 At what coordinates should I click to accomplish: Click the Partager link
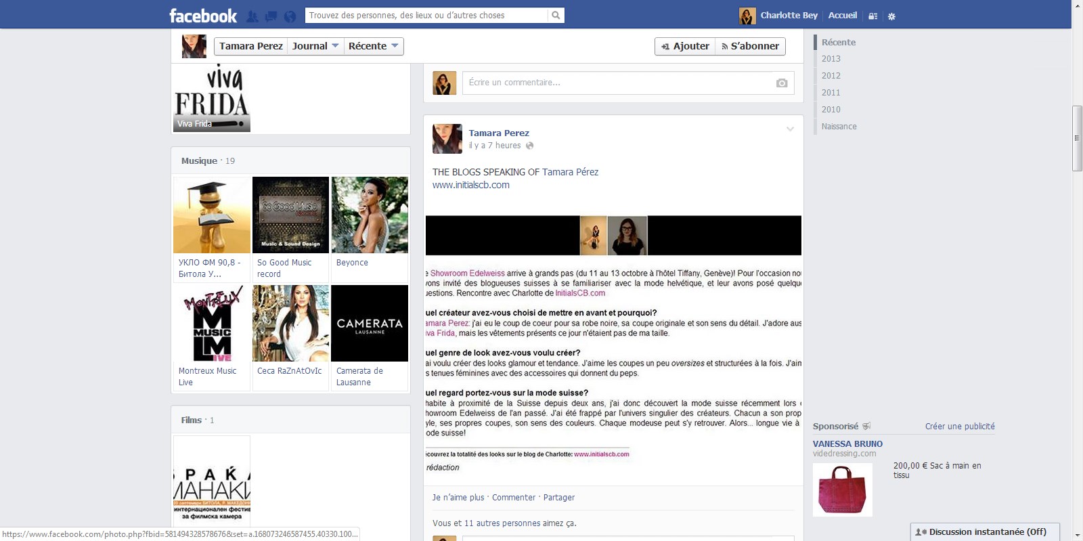coord(559,498)
